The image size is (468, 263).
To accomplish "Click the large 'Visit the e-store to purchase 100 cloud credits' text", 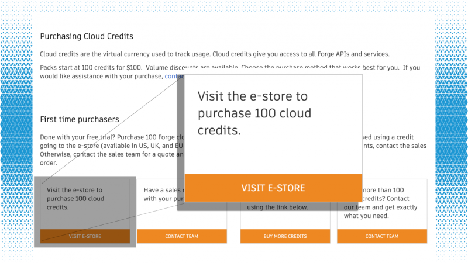I will tap(254, 113).
